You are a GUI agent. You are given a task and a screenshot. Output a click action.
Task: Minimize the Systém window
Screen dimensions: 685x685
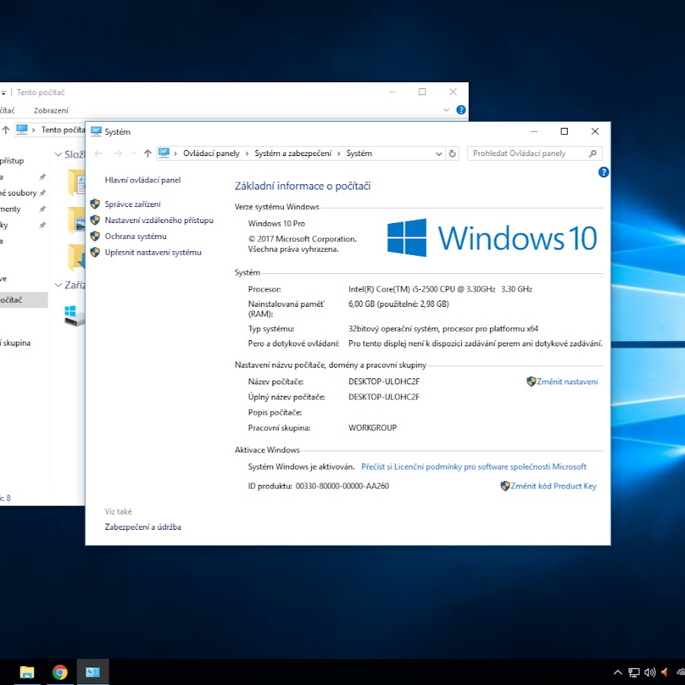tap(534, 131)
